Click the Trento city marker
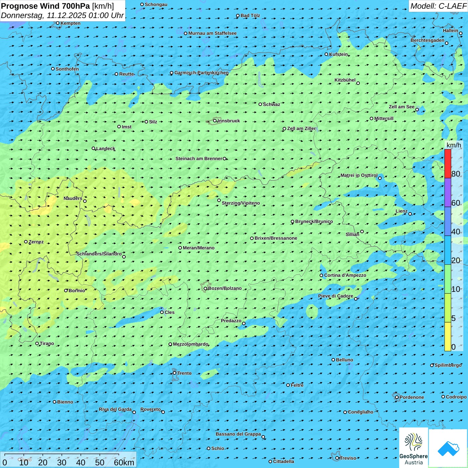Screen dimensions: 468x468 [174, 373]
